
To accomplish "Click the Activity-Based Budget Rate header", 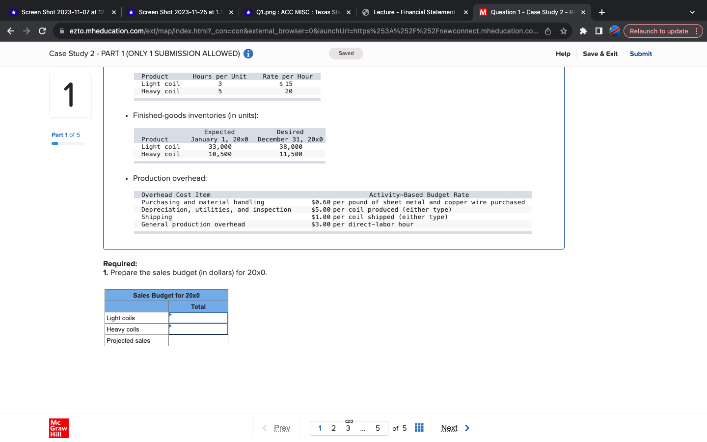I will click(x=419, y=195).
